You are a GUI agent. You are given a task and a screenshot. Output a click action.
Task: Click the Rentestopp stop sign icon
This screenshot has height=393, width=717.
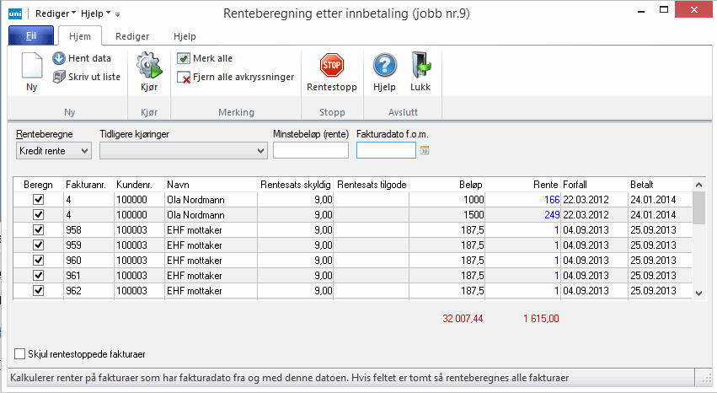(x=332, y=66)
